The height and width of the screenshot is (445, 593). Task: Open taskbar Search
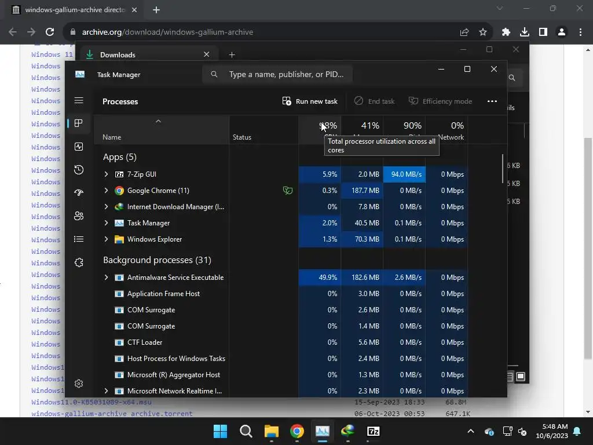246,431
